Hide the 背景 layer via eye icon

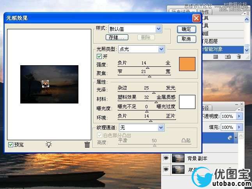click(166, 169)
